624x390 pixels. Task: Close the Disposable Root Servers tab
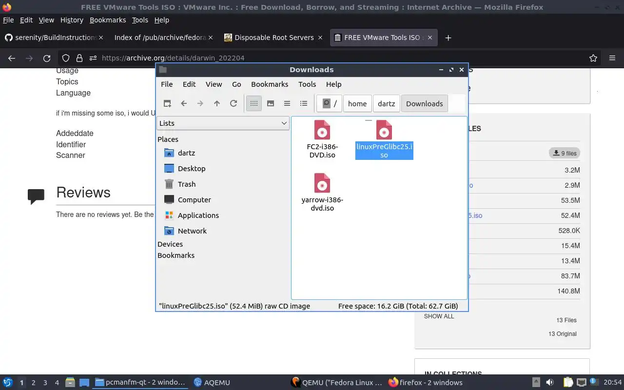coord(320,38)
